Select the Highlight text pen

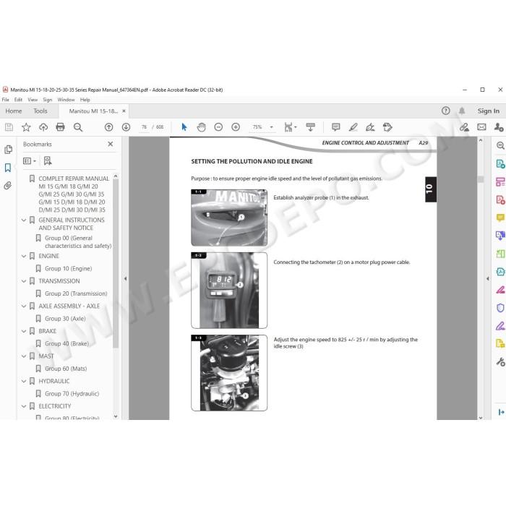(x=353, y=127)
